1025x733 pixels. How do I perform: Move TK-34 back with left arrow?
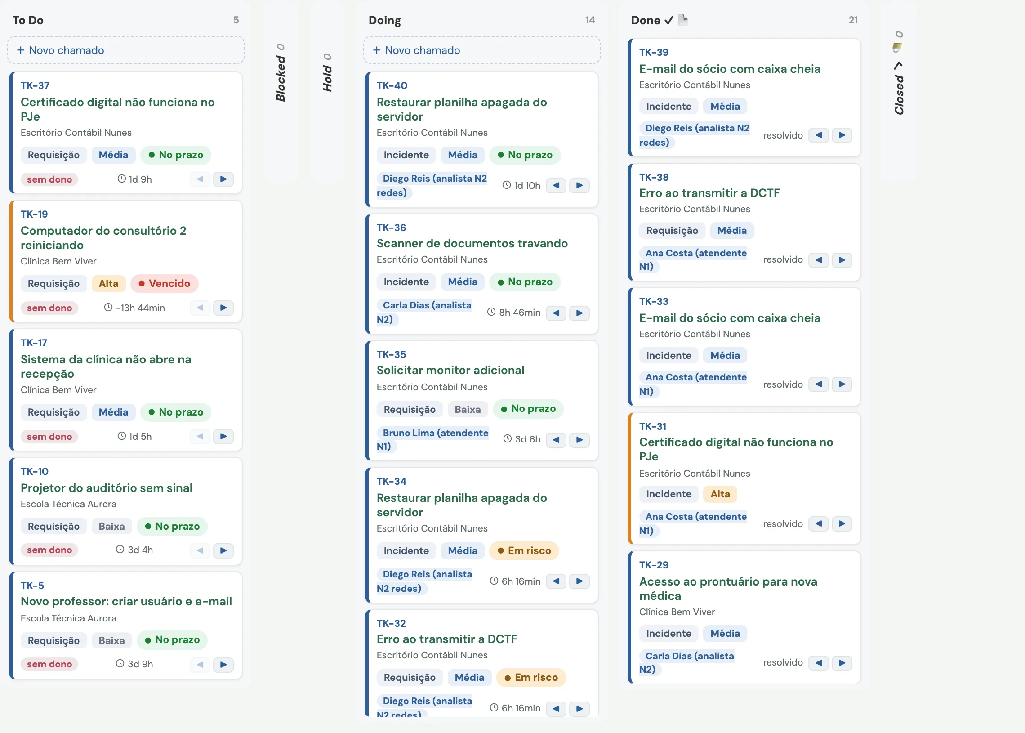[556, 581]
